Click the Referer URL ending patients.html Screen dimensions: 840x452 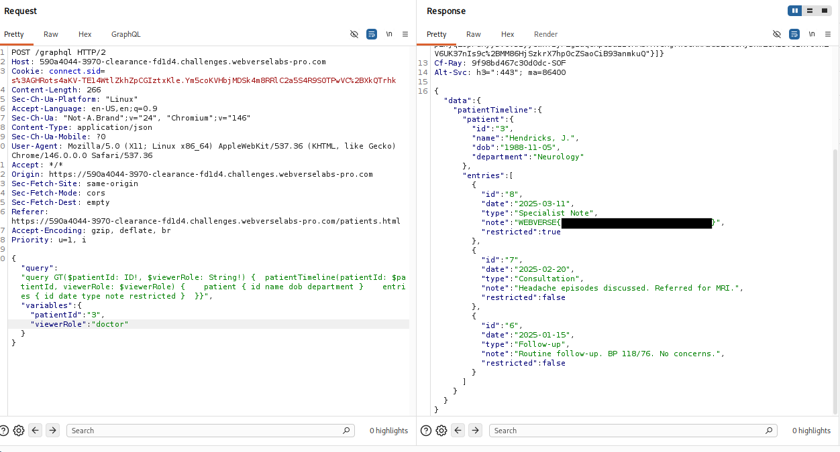click(x=206, y=221)
